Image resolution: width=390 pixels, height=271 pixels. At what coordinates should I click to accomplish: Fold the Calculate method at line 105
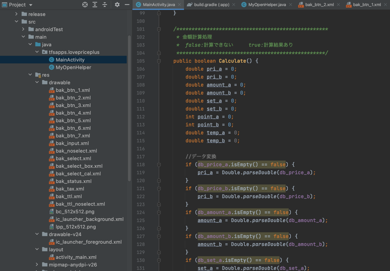point(159,61)
